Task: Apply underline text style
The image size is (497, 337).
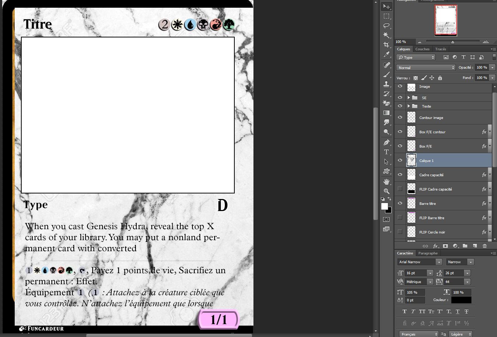Action: (458, 312)
